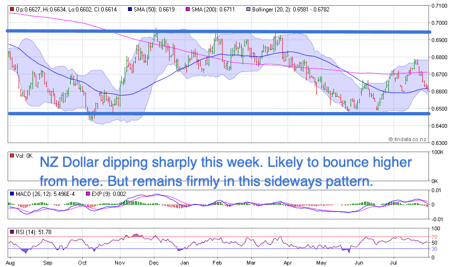Click the RSI 50 axis label
The width and height of the screenshot is (449, 267).
(434, 243)
